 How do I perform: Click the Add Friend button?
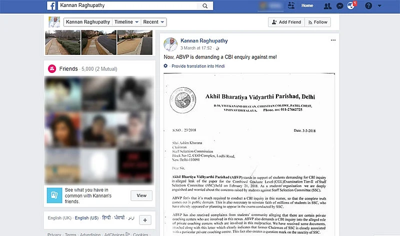[x=286, y=22]
